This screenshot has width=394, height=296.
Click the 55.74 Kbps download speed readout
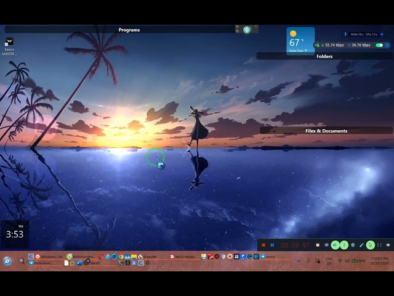332,45
